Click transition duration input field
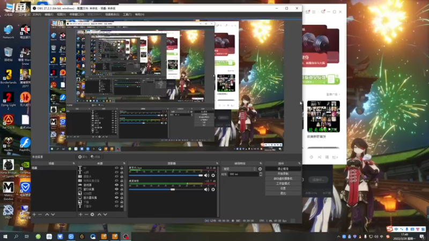Viewport: 429px width, 241px height. [243, 174]
